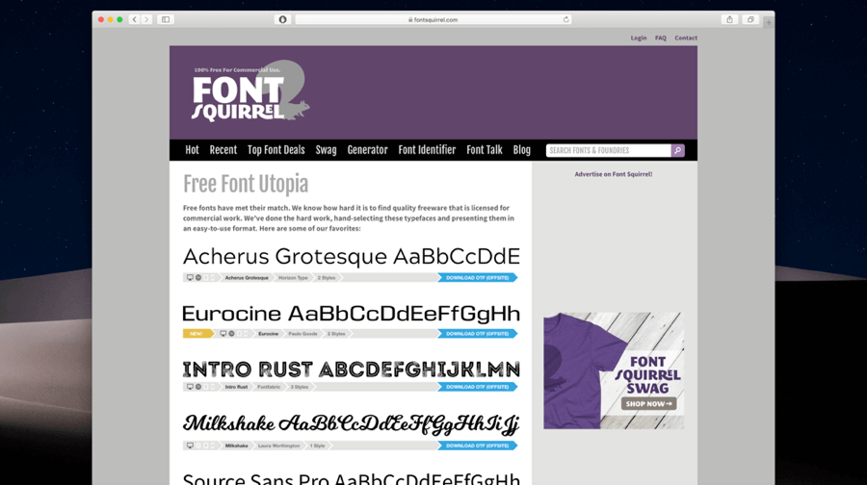Open the Eurocine font sample
This screenshot has height=485, width=867.
click(351, 313)
